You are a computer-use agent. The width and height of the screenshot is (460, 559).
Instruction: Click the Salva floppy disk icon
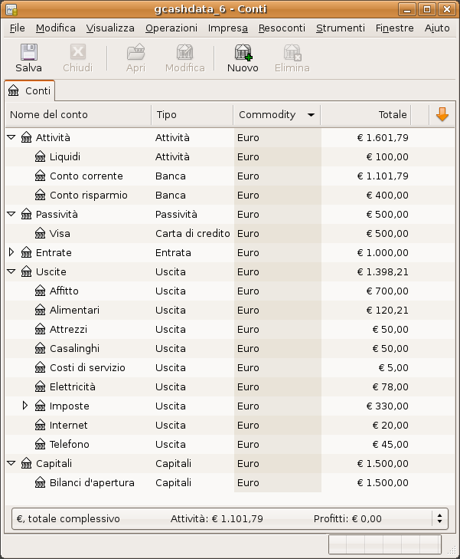click(28, 53)
